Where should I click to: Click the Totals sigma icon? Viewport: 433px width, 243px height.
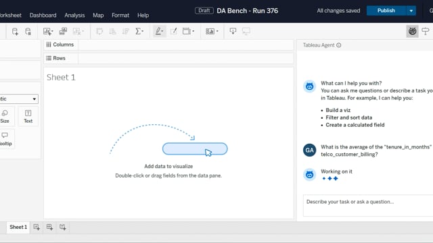[x=138, y=31]
